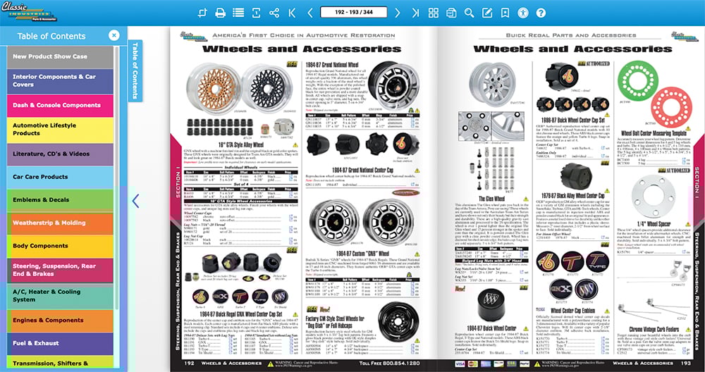Open the thumbnails grid view

coord(434,13)
